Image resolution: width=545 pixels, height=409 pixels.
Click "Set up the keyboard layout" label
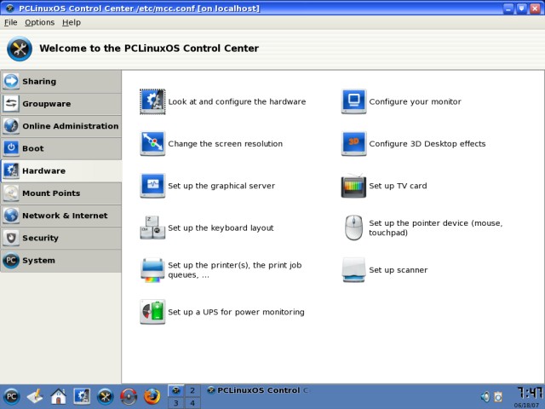click(221, 228)
